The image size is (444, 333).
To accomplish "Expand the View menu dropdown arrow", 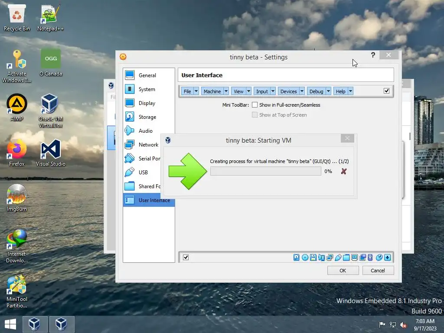I will click(248, 91).
